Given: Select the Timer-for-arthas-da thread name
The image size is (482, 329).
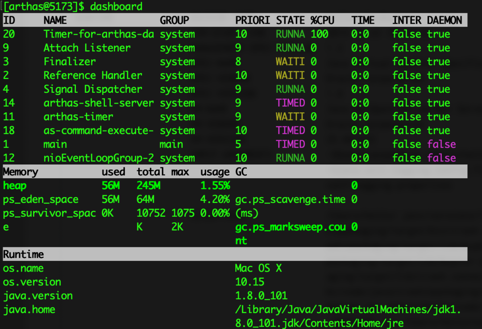Looking at the screenshot, I should pyautogui.click(x=99, y=34).
